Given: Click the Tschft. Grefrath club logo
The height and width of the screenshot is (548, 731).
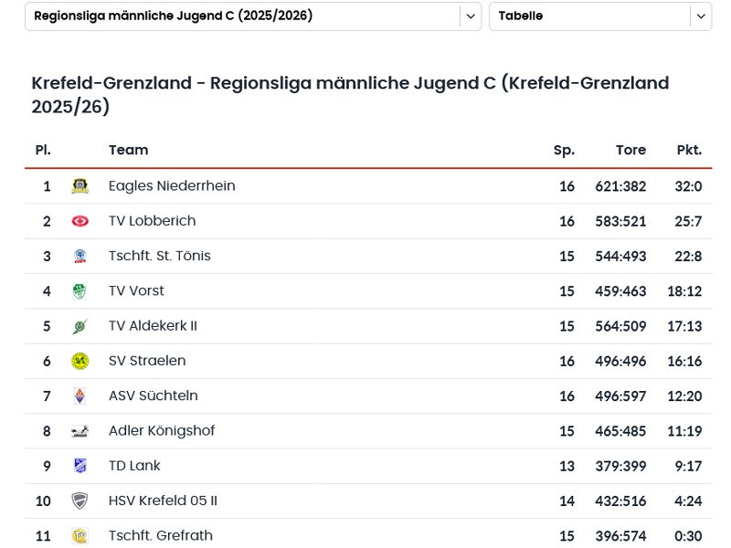Looking at the screenshot, I should 79,536.
